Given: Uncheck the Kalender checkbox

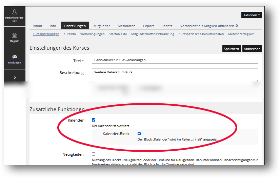Looking at the screenshot, I should click(94, 120).
